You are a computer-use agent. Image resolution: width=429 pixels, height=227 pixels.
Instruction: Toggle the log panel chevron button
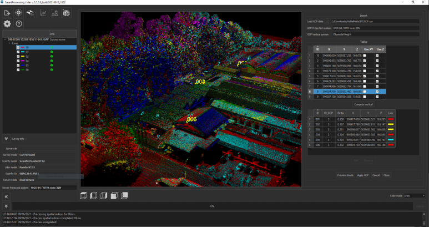pos(6,206)
